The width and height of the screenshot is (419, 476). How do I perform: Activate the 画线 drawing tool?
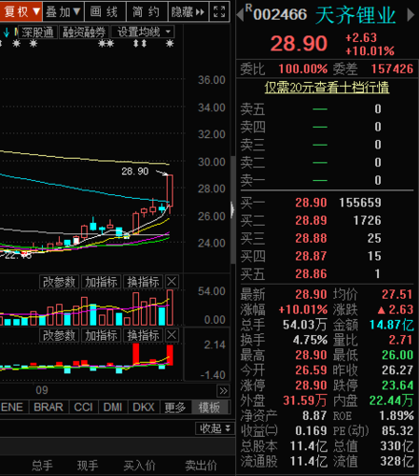(x=105, y=12)
